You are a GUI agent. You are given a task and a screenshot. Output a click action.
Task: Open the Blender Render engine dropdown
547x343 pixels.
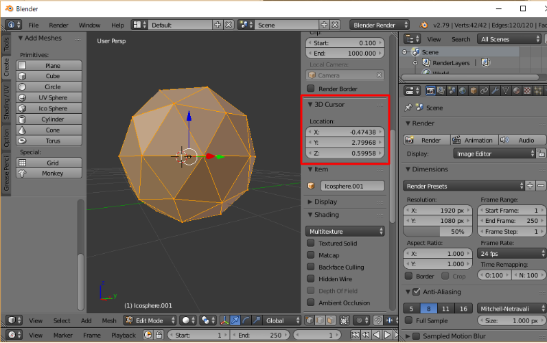pyautogui.click(x=380, y=25)
